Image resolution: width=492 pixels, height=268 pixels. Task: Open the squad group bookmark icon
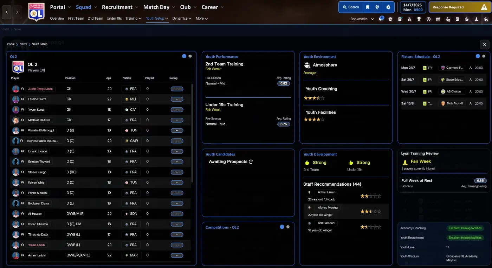(x=467, y=19)
